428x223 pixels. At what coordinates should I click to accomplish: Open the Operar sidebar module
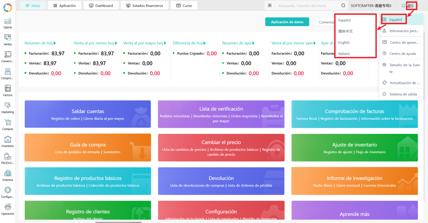tap(8, 23)
